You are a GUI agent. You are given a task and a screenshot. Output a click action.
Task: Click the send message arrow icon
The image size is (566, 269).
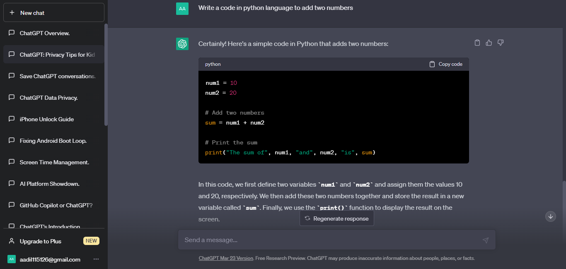486,240
